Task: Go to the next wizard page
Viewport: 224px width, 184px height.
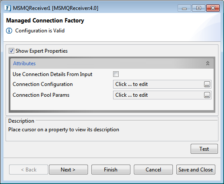Action: (x=68, y=170)
